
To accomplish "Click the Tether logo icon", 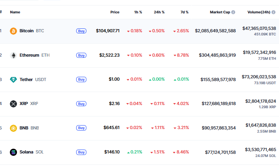I will coord(13,79).
